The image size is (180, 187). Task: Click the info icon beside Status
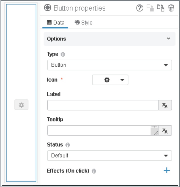tap(68, 145)
